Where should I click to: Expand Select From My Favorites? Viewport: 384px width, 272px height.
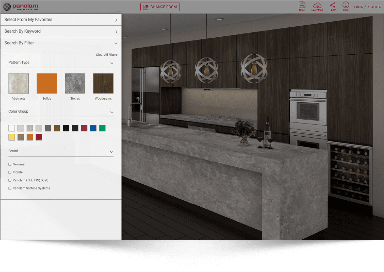(61, 20)
